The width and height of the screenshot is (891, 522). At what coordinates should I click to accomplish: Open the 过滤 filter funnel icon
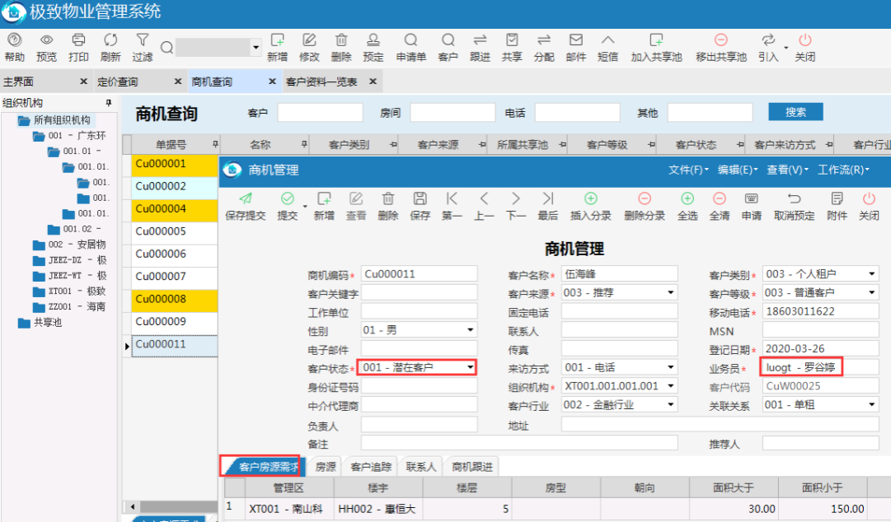(142, 40)
